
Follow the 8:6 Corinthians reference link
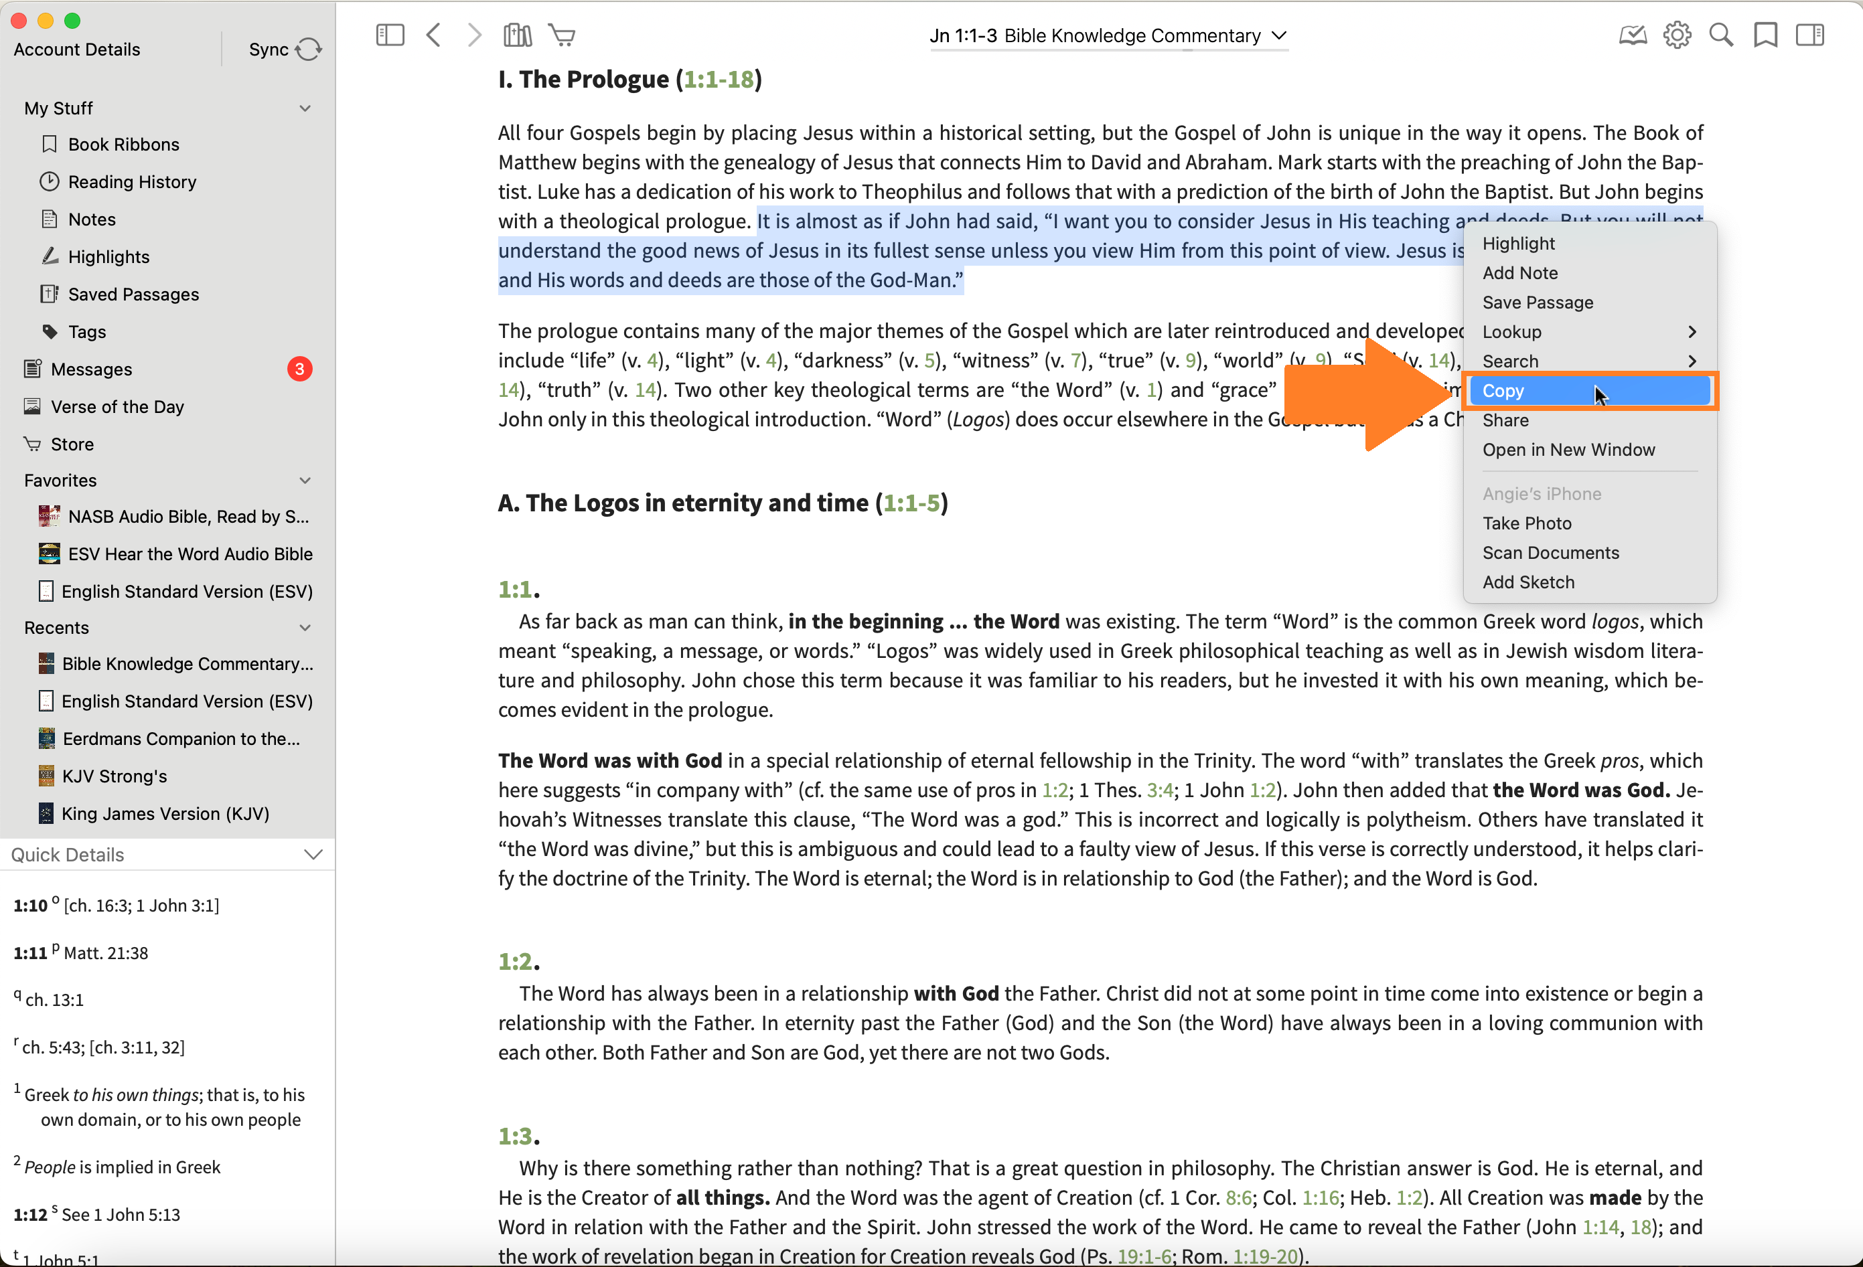[x=1238, y=1198]
